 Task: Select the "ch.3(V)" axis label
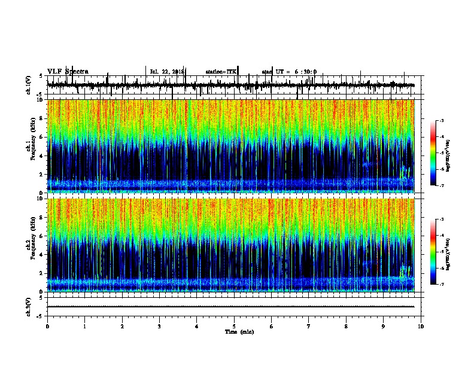click(x=29, y=307)
